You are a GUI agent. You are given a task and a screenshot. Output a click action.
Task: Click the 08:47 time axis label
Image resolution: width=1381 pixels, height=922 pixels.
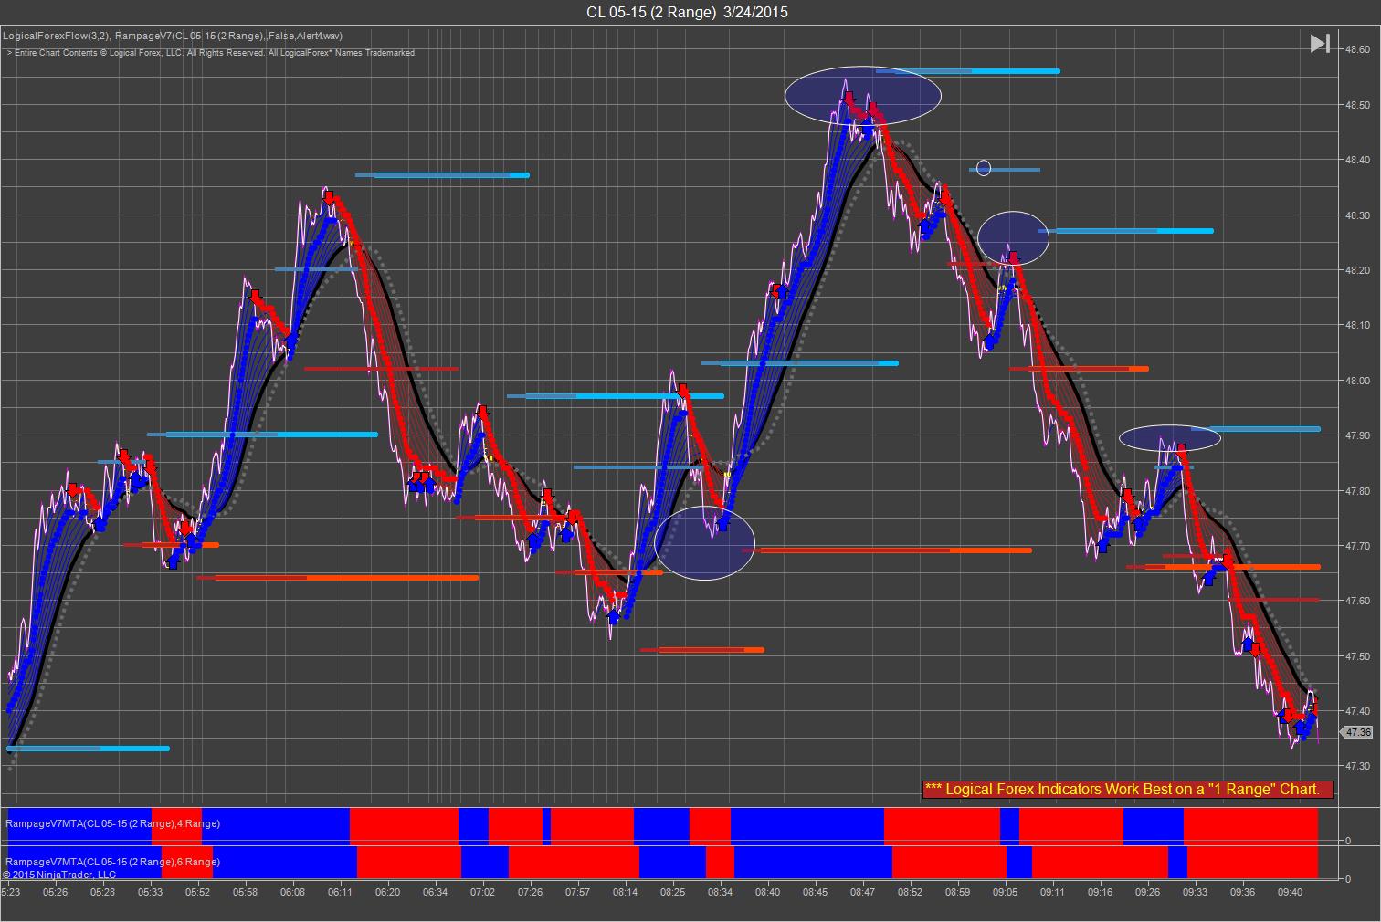click(863, 892)
